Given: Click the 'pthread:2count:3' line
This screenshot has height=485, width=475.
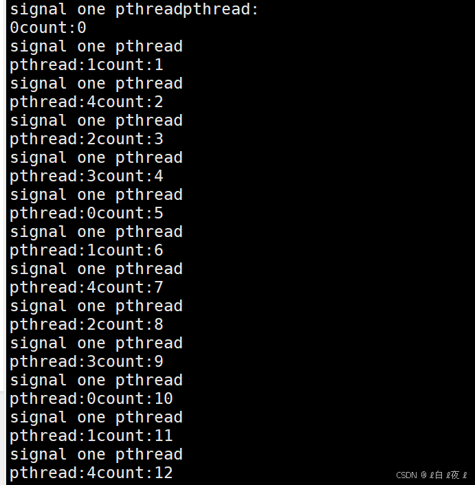Looking at the screenshot, I should [x=87, y=140].
